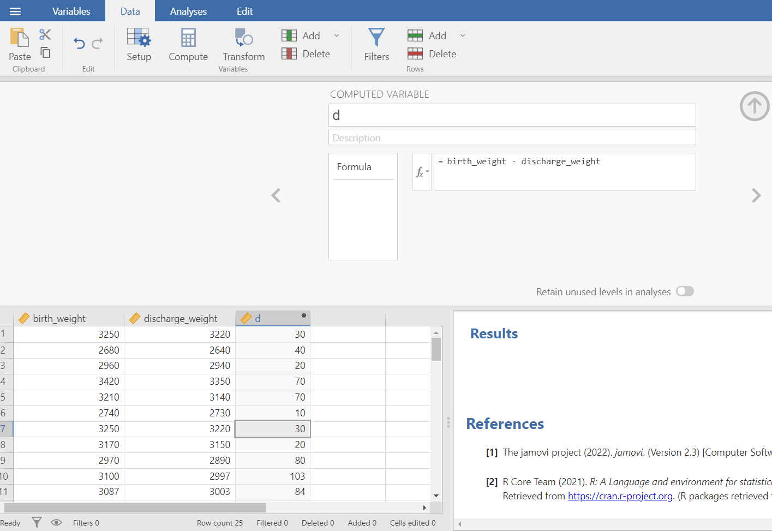
Task: Expand the Add rows dropdown arrow
Action: tap(463, 35)
